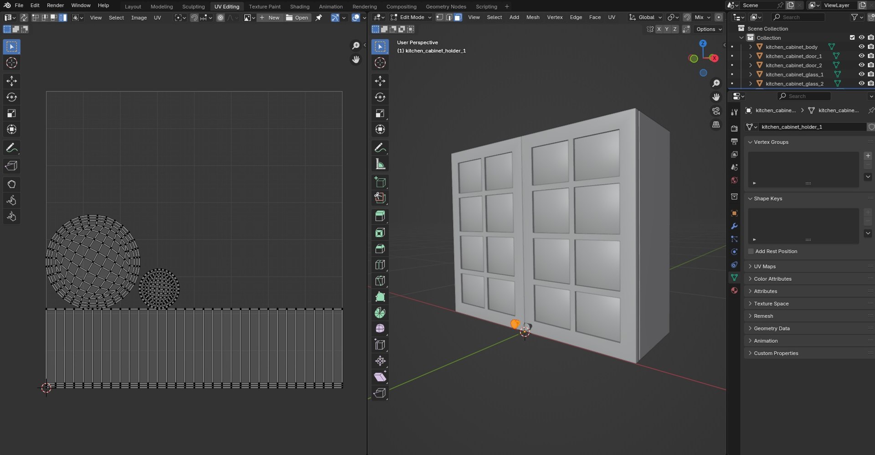
Task: Open the Edit Mode dropdown
Action: (x=411, y=17)
